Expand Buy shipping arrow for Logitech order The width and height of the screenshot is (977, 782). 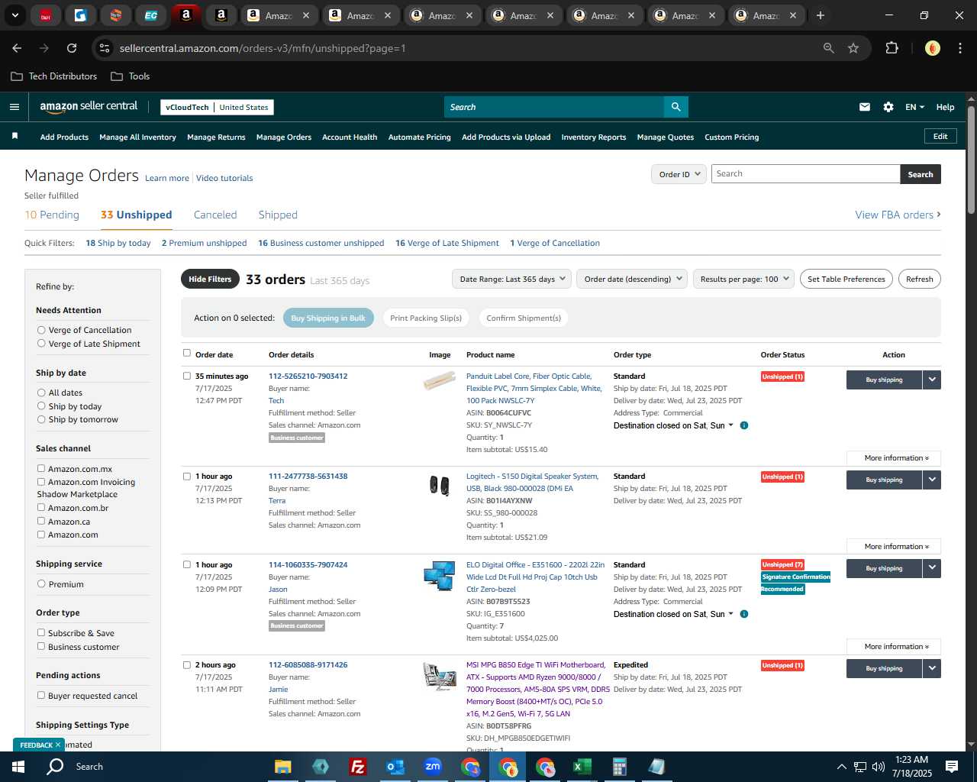(x=932, y=480)
